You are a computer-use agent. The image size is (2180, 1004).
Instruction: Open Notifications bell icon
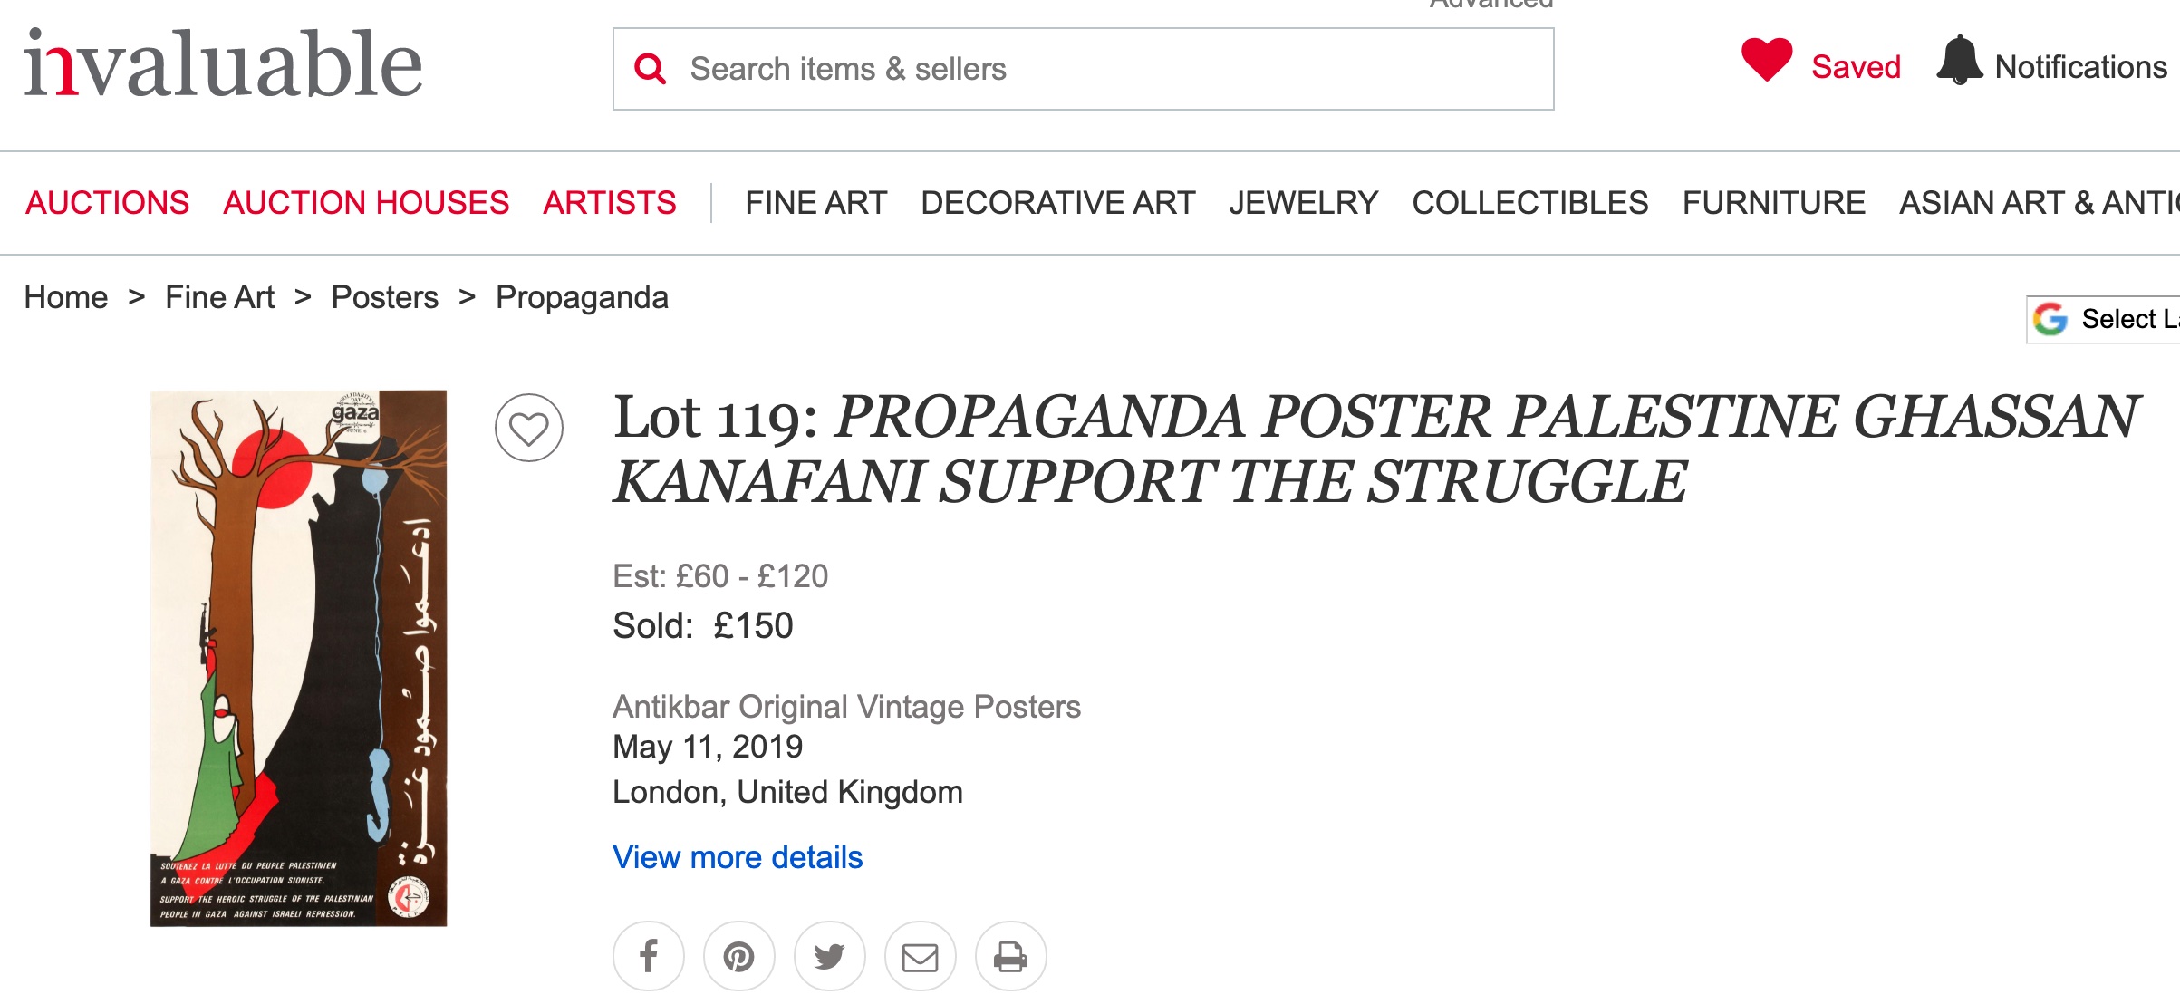pos(1959,61)
